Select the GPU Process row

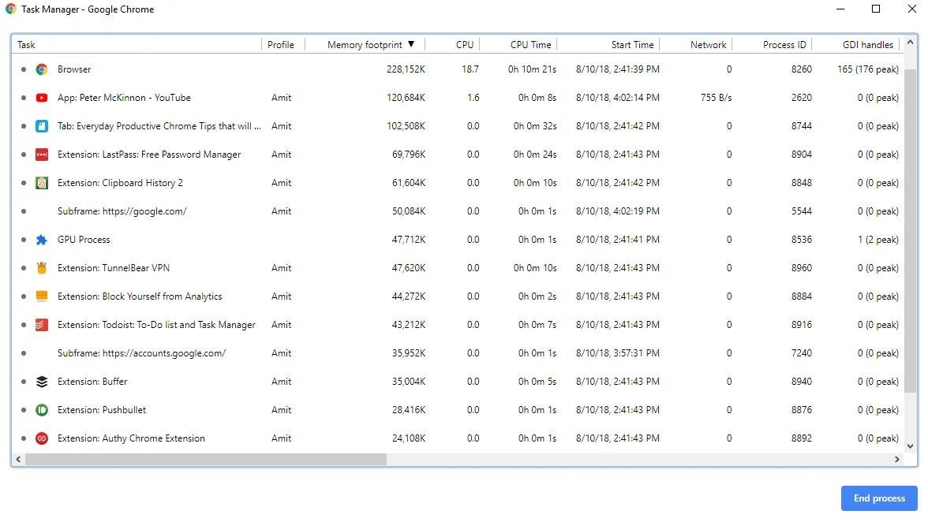(458, 240)
